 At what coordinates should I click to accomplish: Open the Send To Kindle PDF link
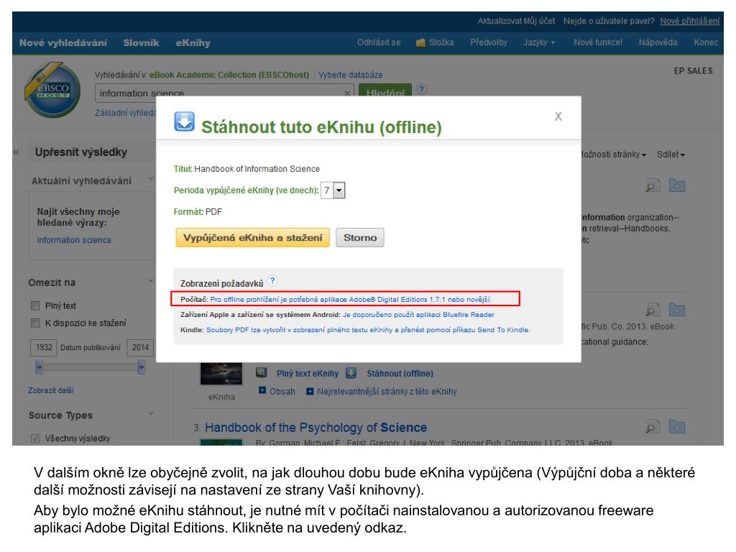coord(368,330)
